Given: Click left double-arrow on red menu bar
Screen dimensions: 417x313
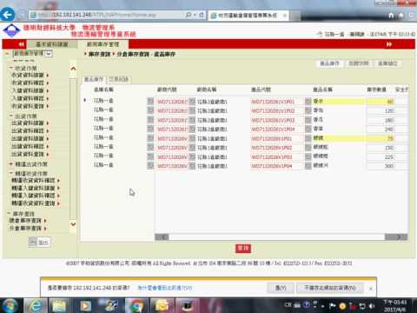Looking at the screenshot, I should tap(22, 44).
